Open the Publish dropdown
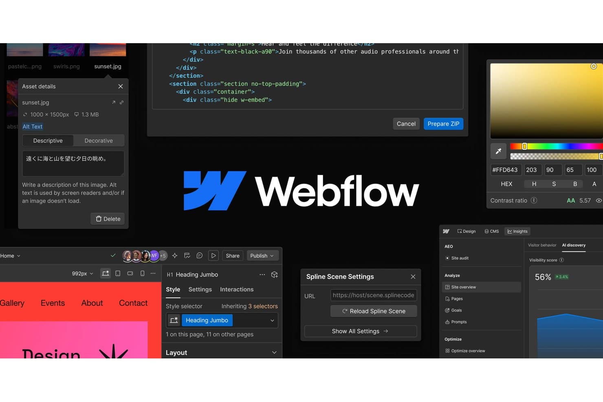The image size is (603, 402). tap(262, 256)
